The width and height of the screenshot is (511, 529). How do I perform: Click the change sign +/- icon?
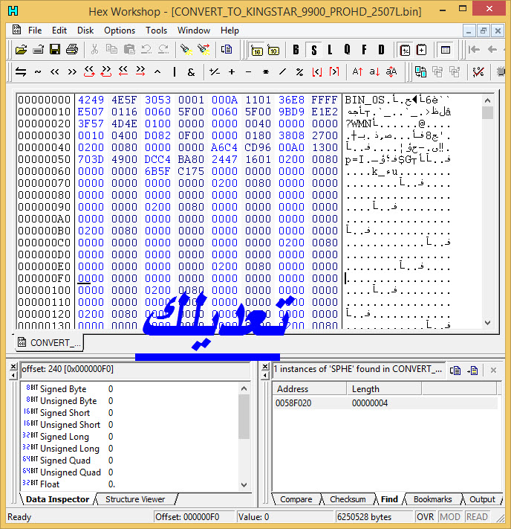(x=214, y=72)
